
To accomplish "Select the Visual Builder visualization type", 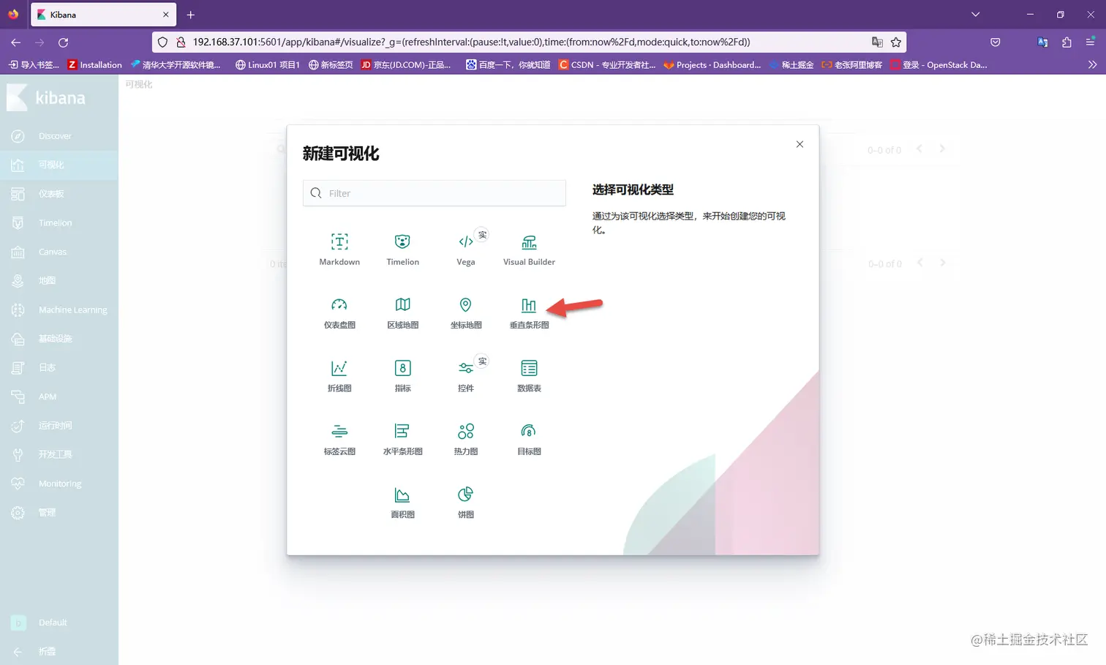I will coord(528,249).
